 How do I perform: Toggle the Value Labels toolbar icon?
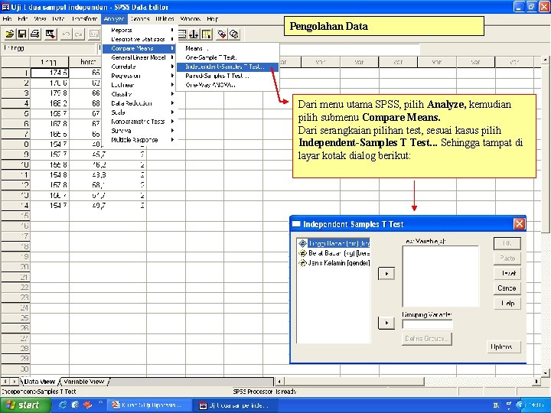pos(221,34)
